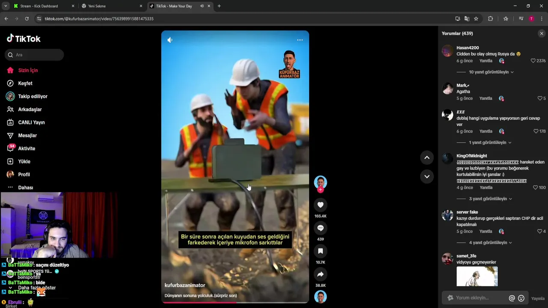Click the Ara search field

34,55
